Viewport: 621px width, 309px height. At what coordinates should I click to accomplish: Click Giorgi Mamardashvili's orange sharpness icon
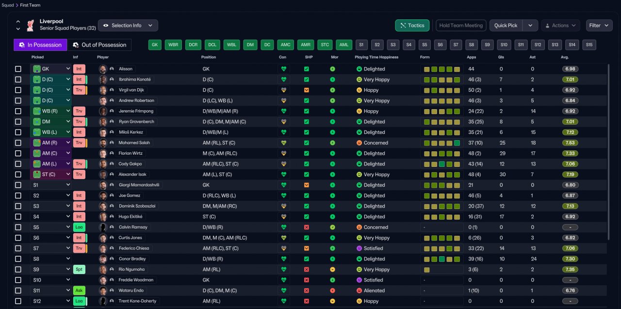(x=307, y=185)
